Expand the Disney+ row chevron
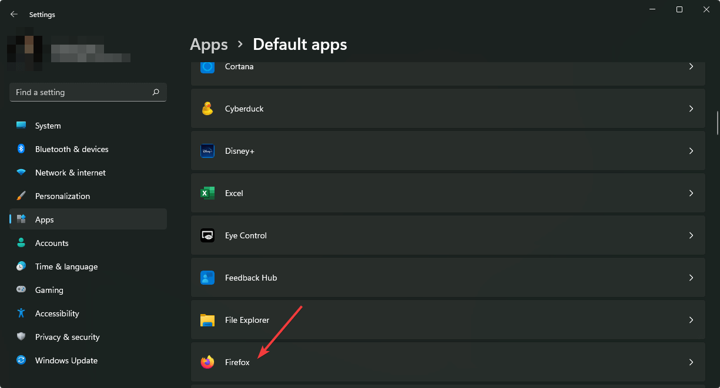This screenshot has height=388, width=720. click(691, 151)
